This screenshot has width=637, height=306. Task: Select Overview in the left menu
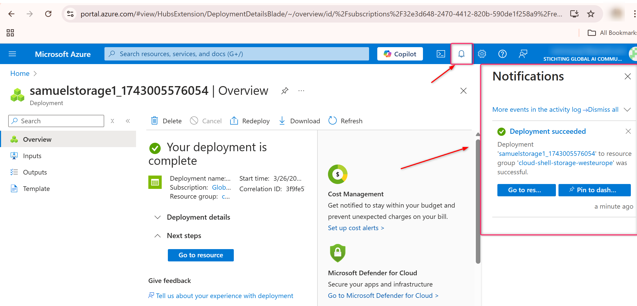click(68, 139)
